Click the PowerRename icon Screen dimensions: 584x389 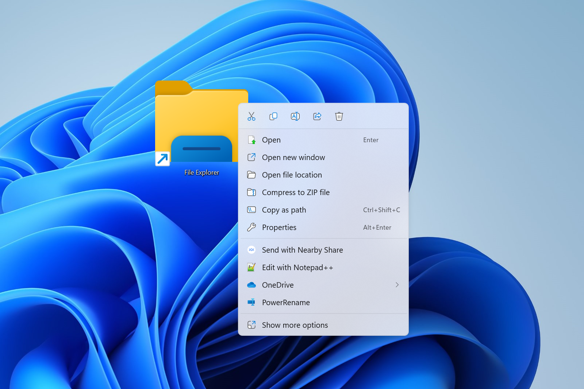tap(251, 303)
